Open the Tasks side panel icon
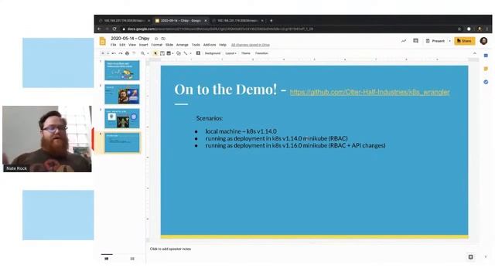This screenshot has height=278, width=495. [486, 82]
